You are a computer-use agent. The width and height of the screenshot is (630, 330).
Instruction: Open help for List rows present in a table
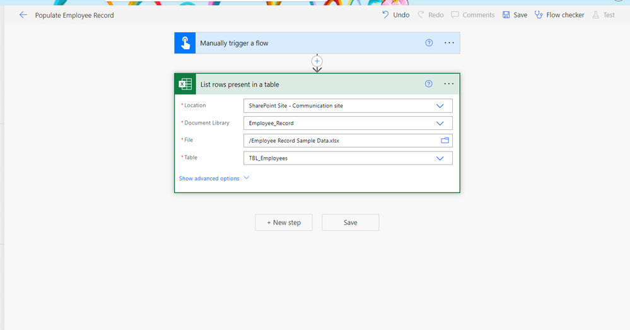(x=429, y=84)
